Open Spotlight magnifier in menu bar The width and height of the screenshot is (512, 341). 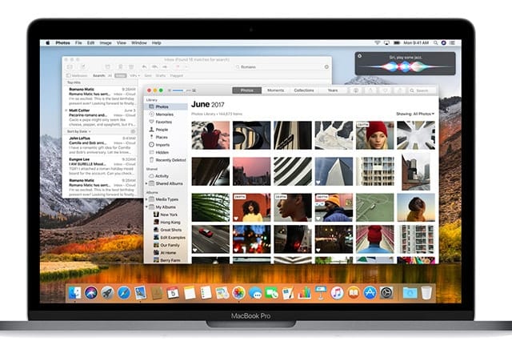point(435,42)
